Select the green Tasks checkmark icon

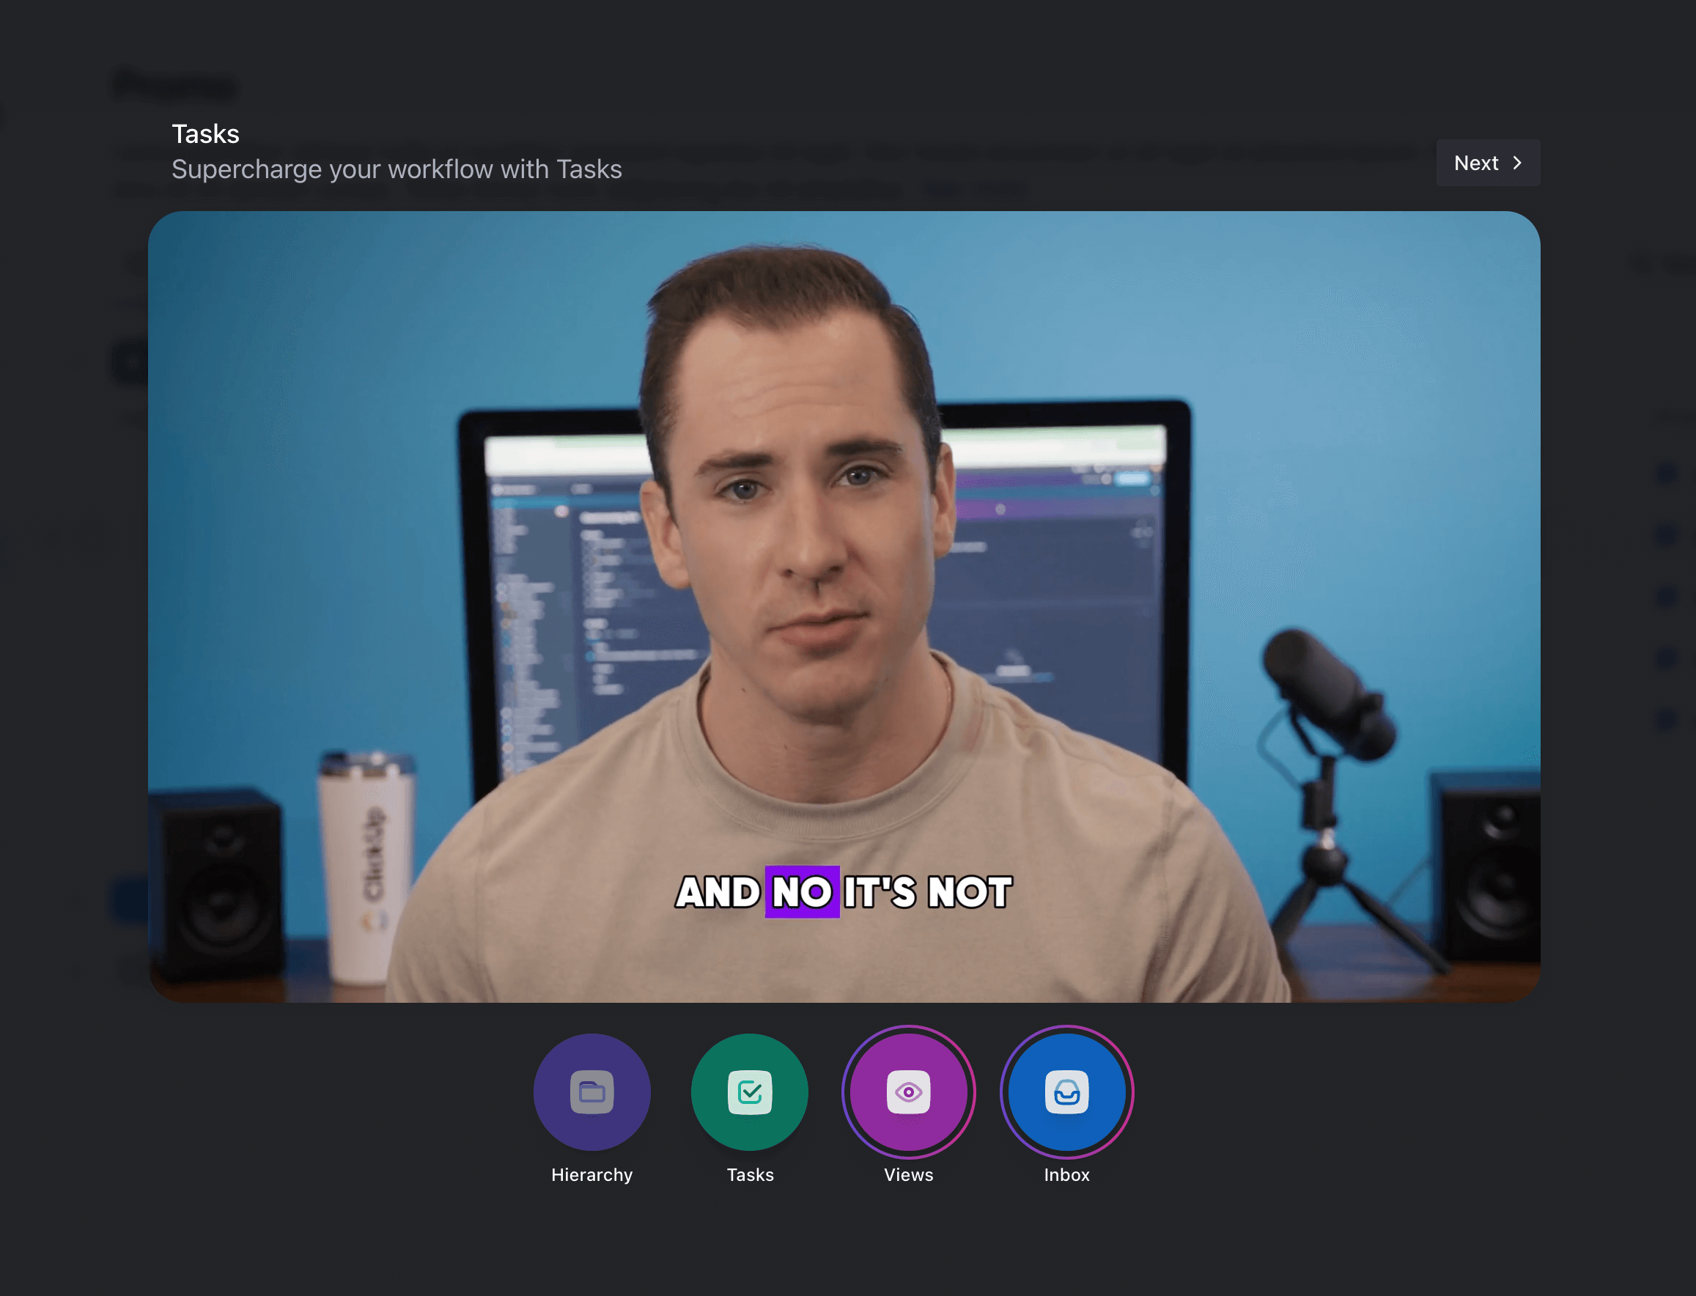749,1091
